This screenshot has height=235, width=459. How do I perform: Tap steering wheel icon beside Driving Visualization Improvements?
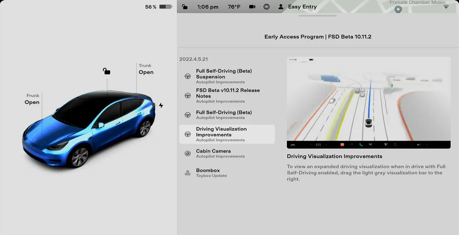[188, 134]
